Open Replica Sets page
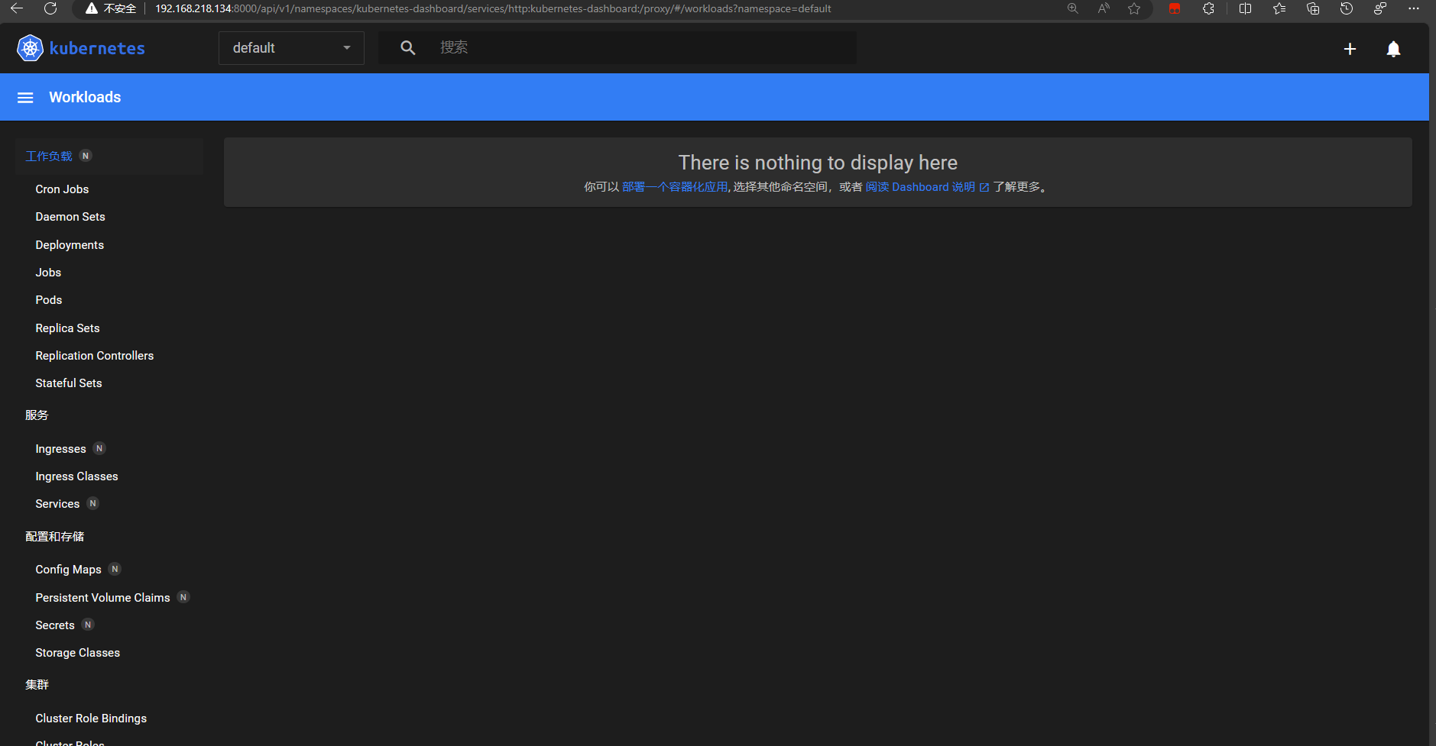The height and width of the screenshot is (746, 1436). [x=67, y=328]
